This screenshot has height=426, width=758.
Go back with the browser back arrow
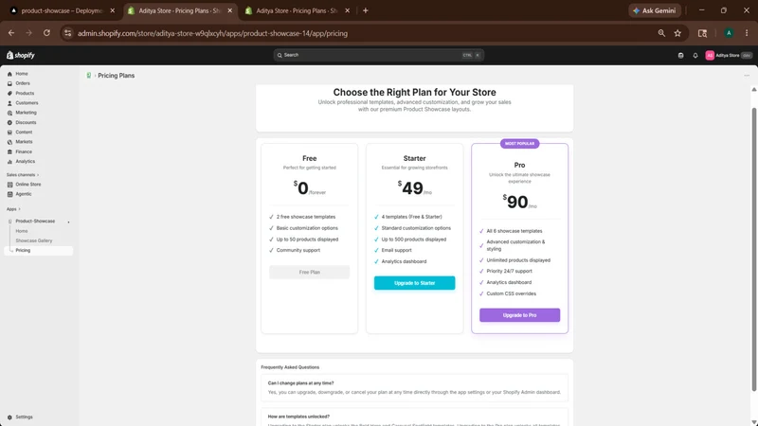pos(11,33)
